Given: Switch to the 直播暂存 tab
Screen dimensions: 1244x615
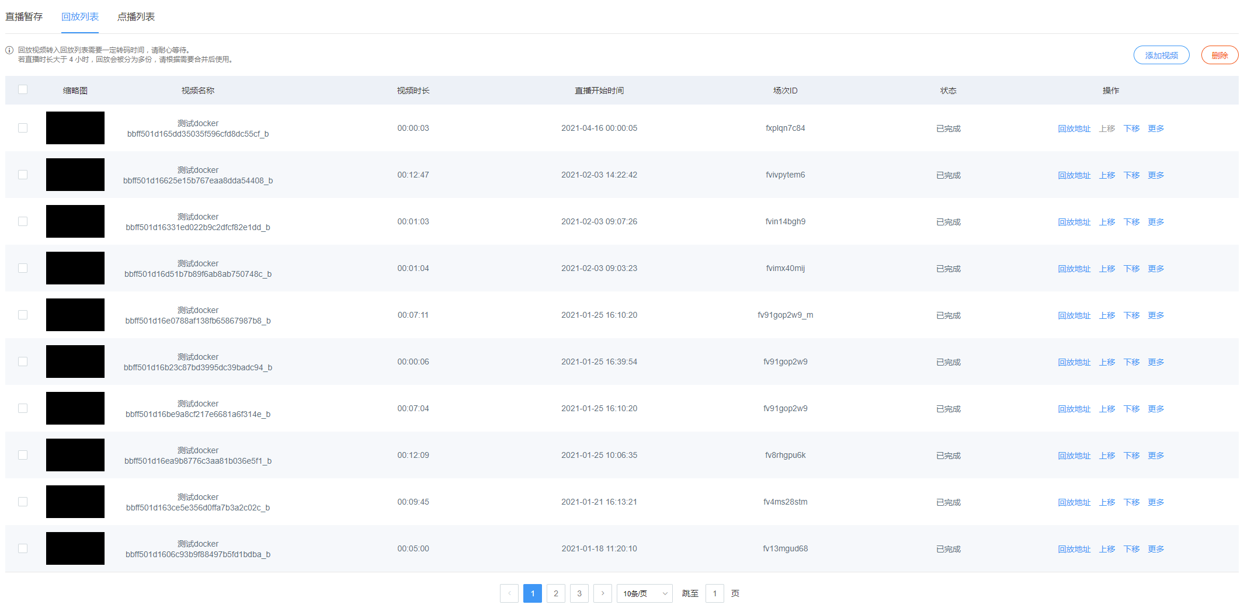Looking at the screenshot, I should pos(24,16).
